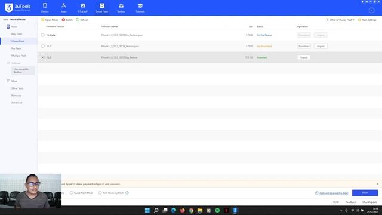Click the 'Just want to erase the data?' link
This screenshot has height=215, width=382.
click(334, 193)
